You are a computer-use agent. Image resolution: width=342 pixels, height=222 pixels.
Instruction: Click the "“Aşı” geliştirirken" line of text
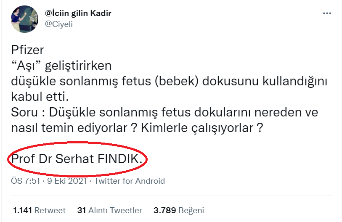pyautogui.click(x=61, y=66)
